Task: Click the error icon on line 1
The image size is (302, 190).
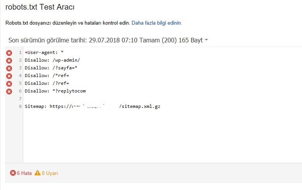Action: (x=9, y=53)
